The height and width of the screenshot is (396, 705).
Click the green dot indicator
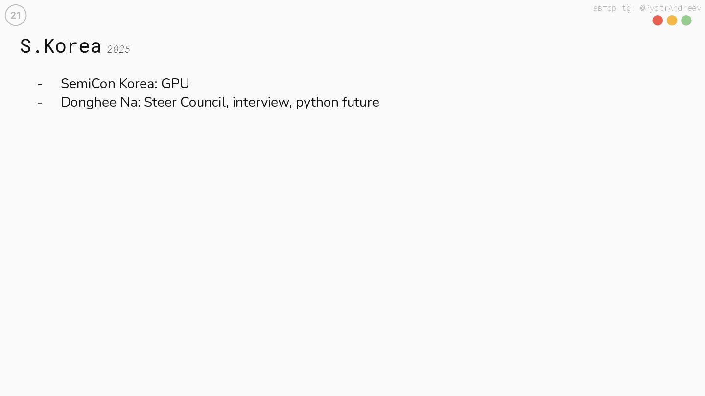coord(686,21)
